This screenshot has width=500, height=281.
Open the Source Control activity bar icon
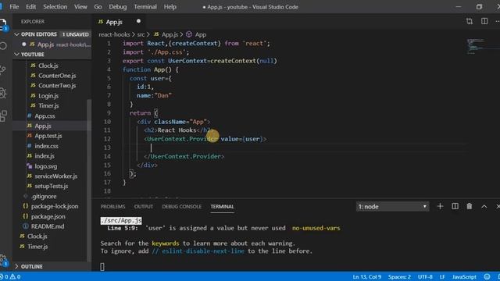tap(2, 69)
